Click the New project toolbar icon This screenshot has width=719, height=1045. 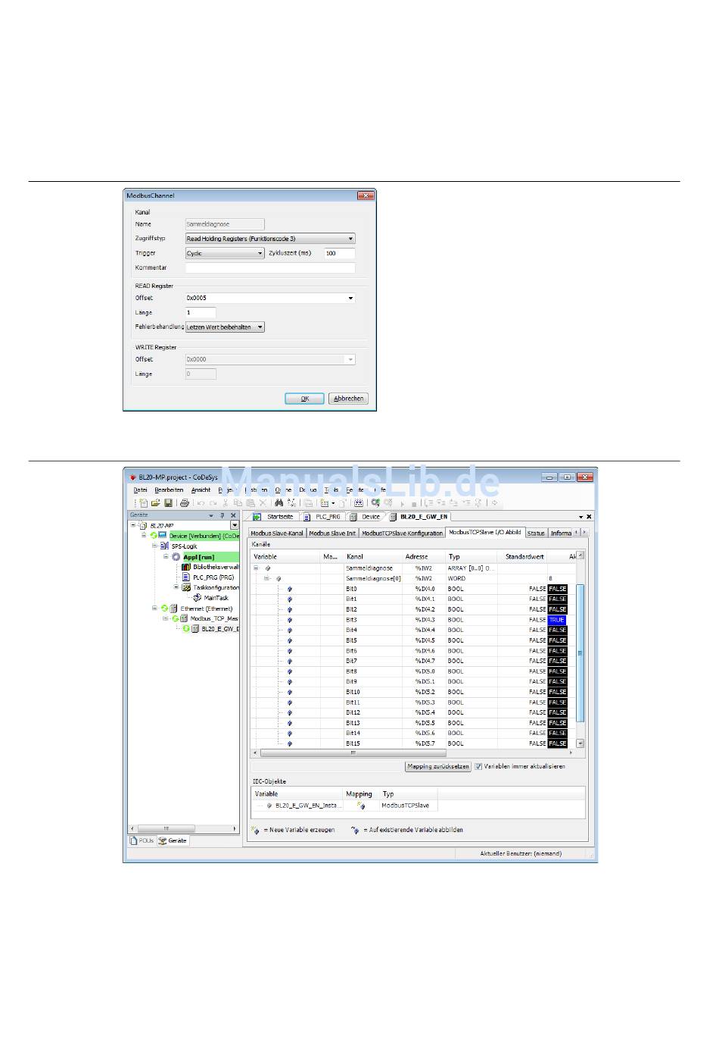tap(144, 502)
